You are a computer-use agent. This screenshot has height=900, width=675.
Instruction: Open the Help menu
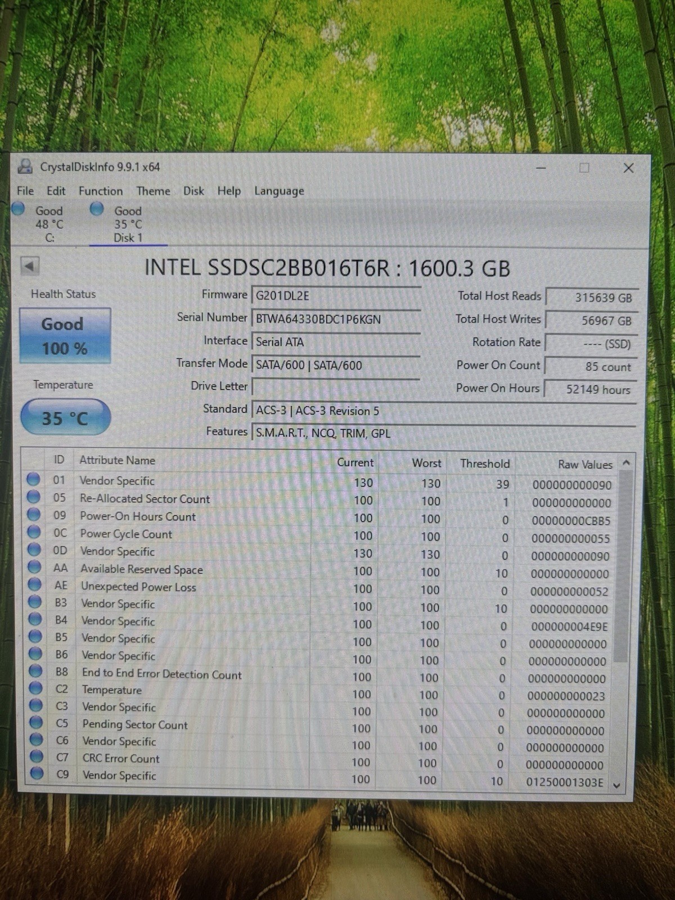(x=229, y=191)
